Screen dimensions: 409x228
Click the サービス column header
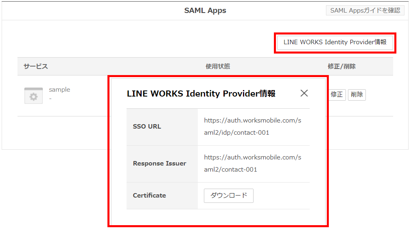[x=36, y=67]
